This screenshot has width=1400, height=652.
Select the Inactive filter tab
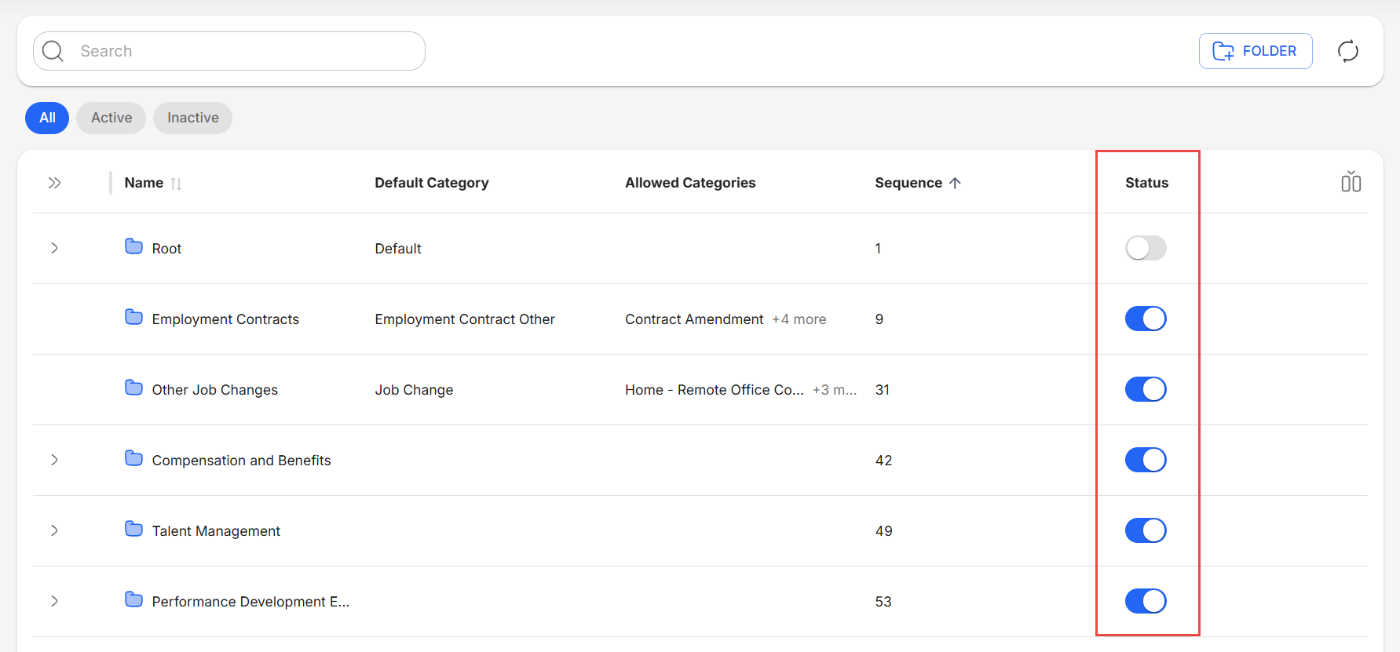(x=192, y=118)
